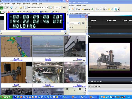This screenshot has height=99, width=132.
Task: Open the Youtube bookmark
Action: point(11,12)
